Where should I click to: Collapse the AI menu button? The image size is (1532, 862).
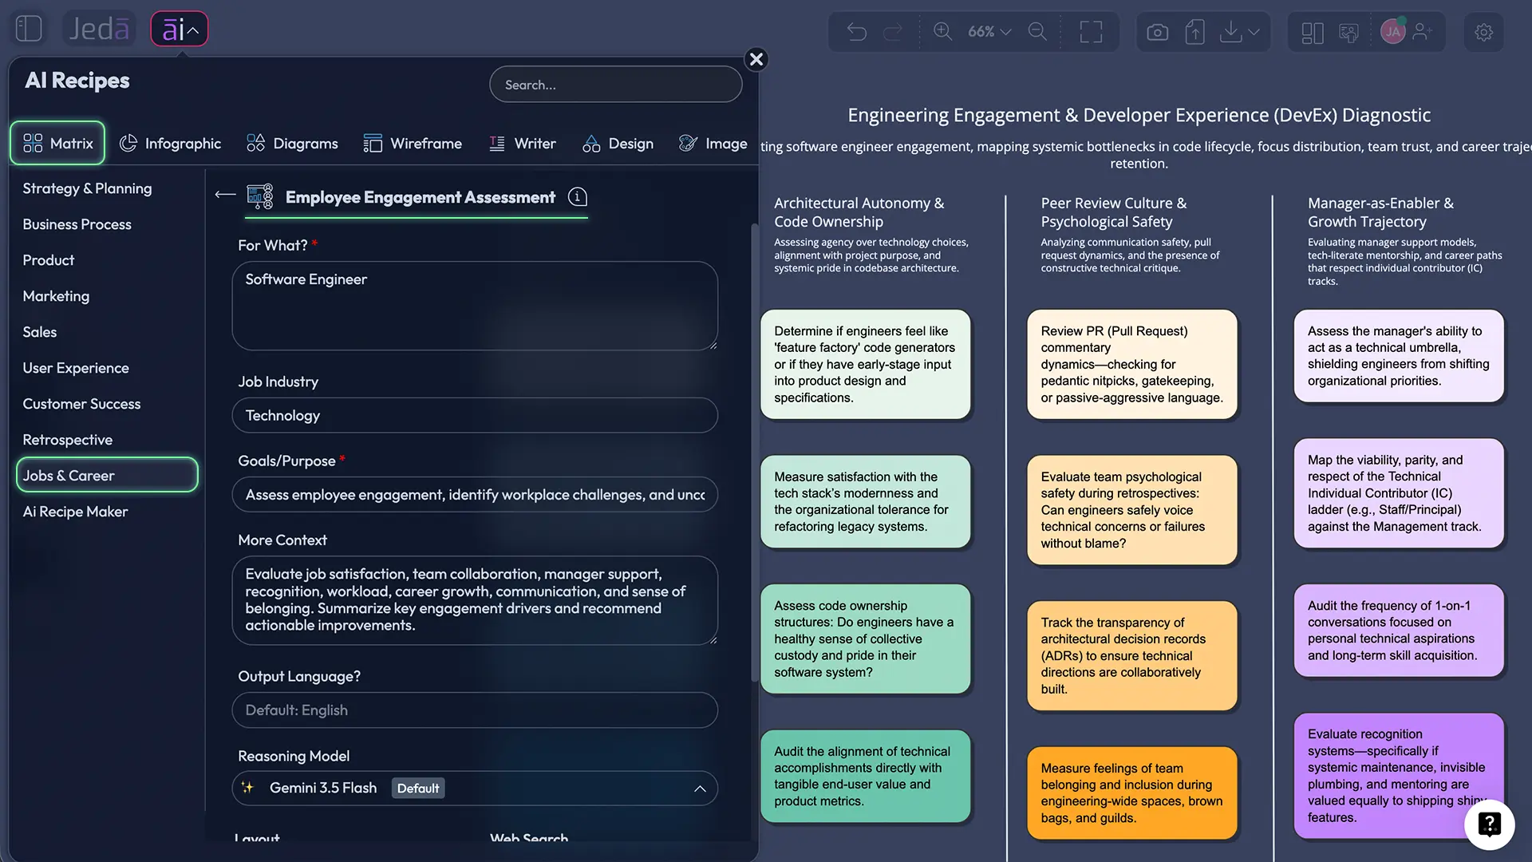click(180, 29)
